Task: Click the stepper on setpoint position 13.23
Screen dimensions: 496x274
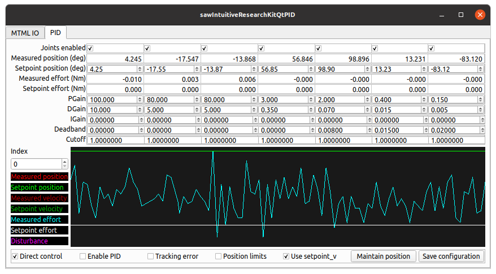Action: (424, 69)
